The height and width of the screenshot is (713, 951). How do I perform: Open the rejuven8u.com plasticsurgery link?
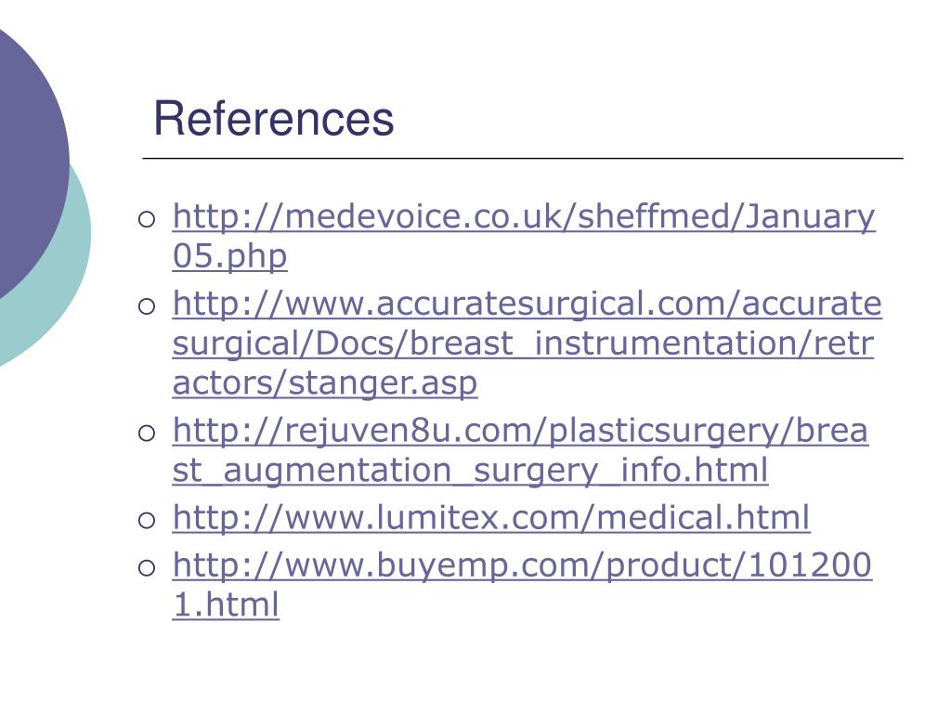coord(520,431)
